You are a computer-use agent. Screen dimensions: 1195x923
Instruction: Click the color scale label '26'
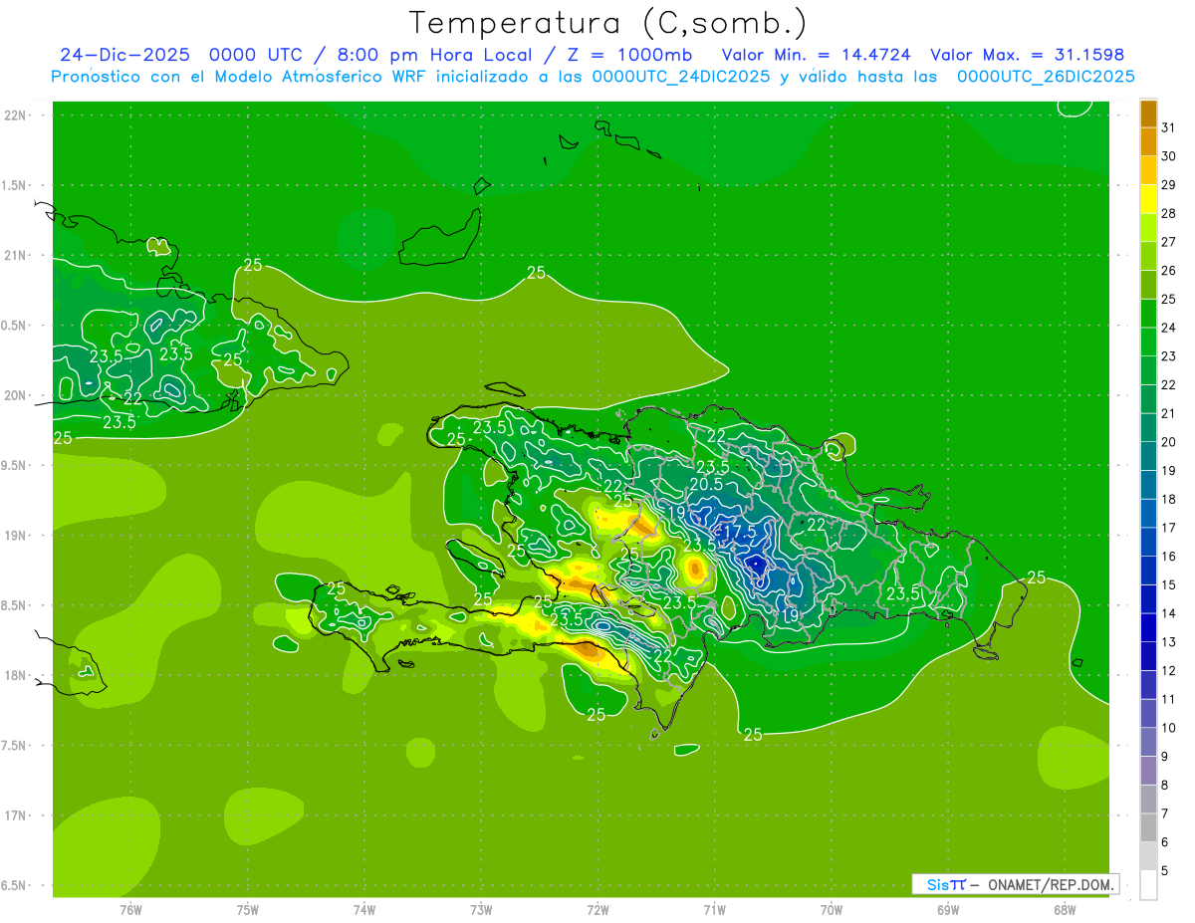(x=1168, y=271)
